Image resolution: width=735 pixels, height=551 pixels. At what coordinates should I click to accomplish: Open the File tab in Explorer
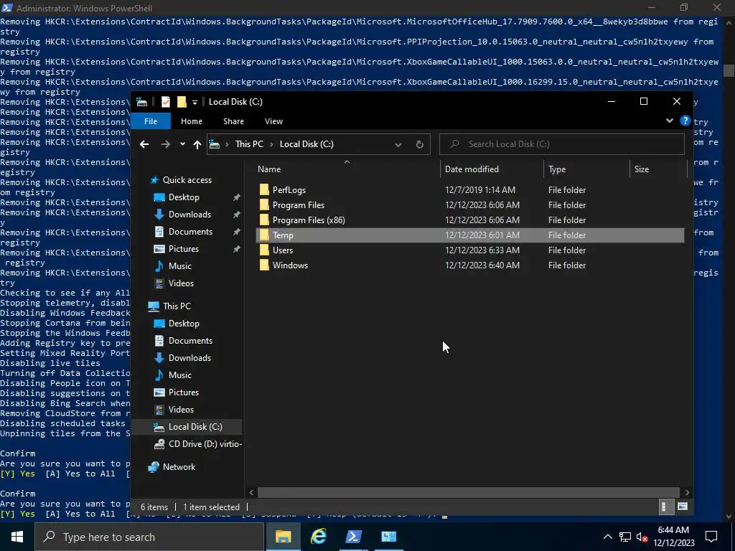(x=151, y=121)
